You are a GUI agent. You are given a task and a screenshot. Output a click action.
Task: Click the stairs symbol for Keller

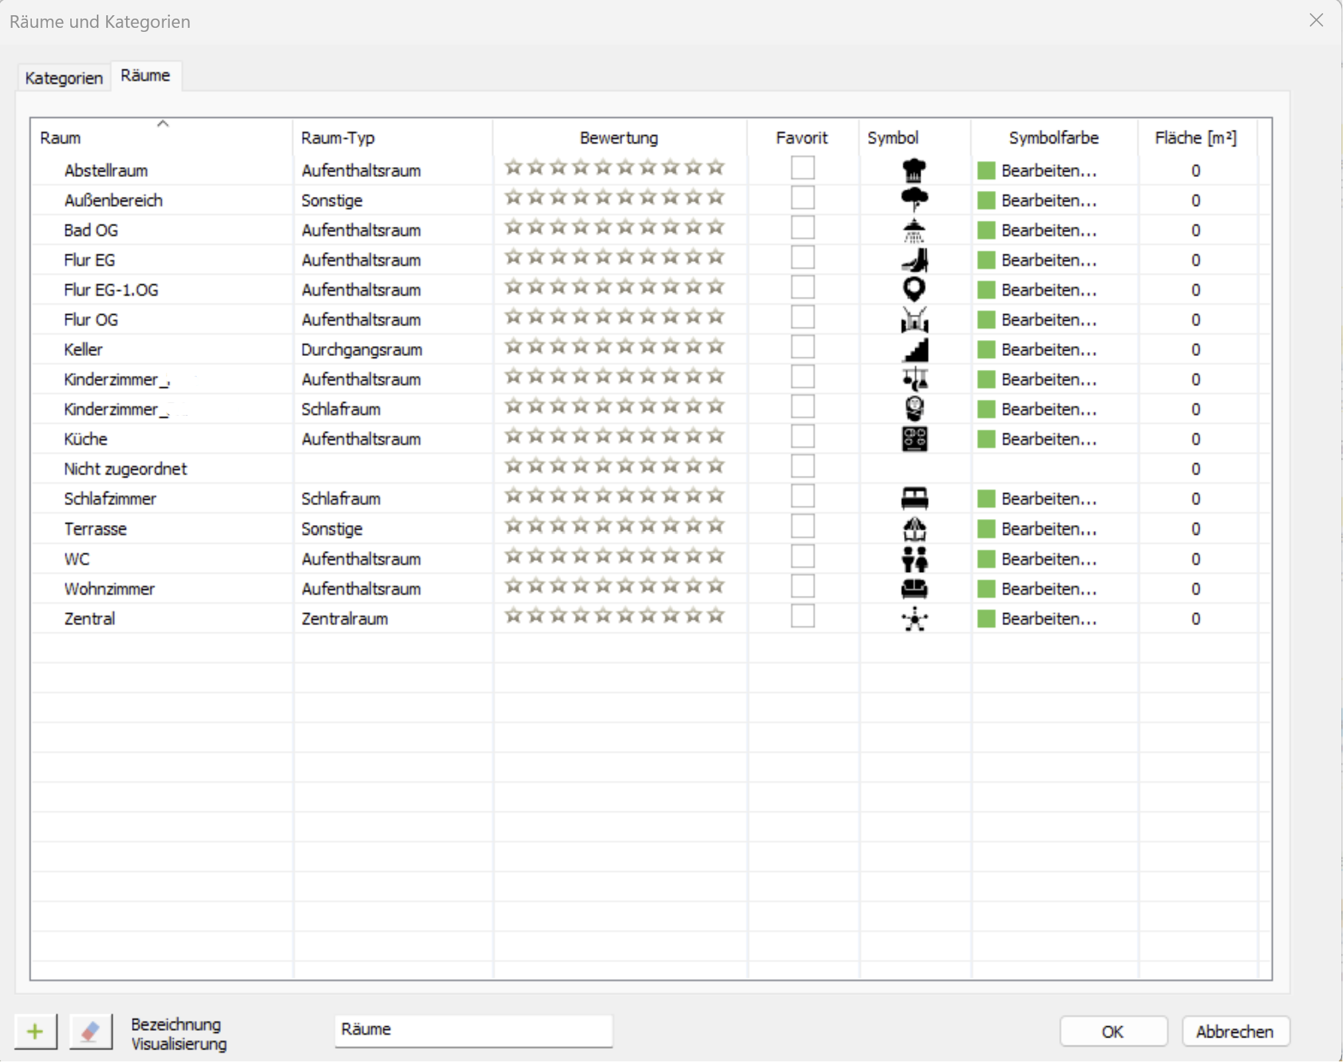point(915,349)
